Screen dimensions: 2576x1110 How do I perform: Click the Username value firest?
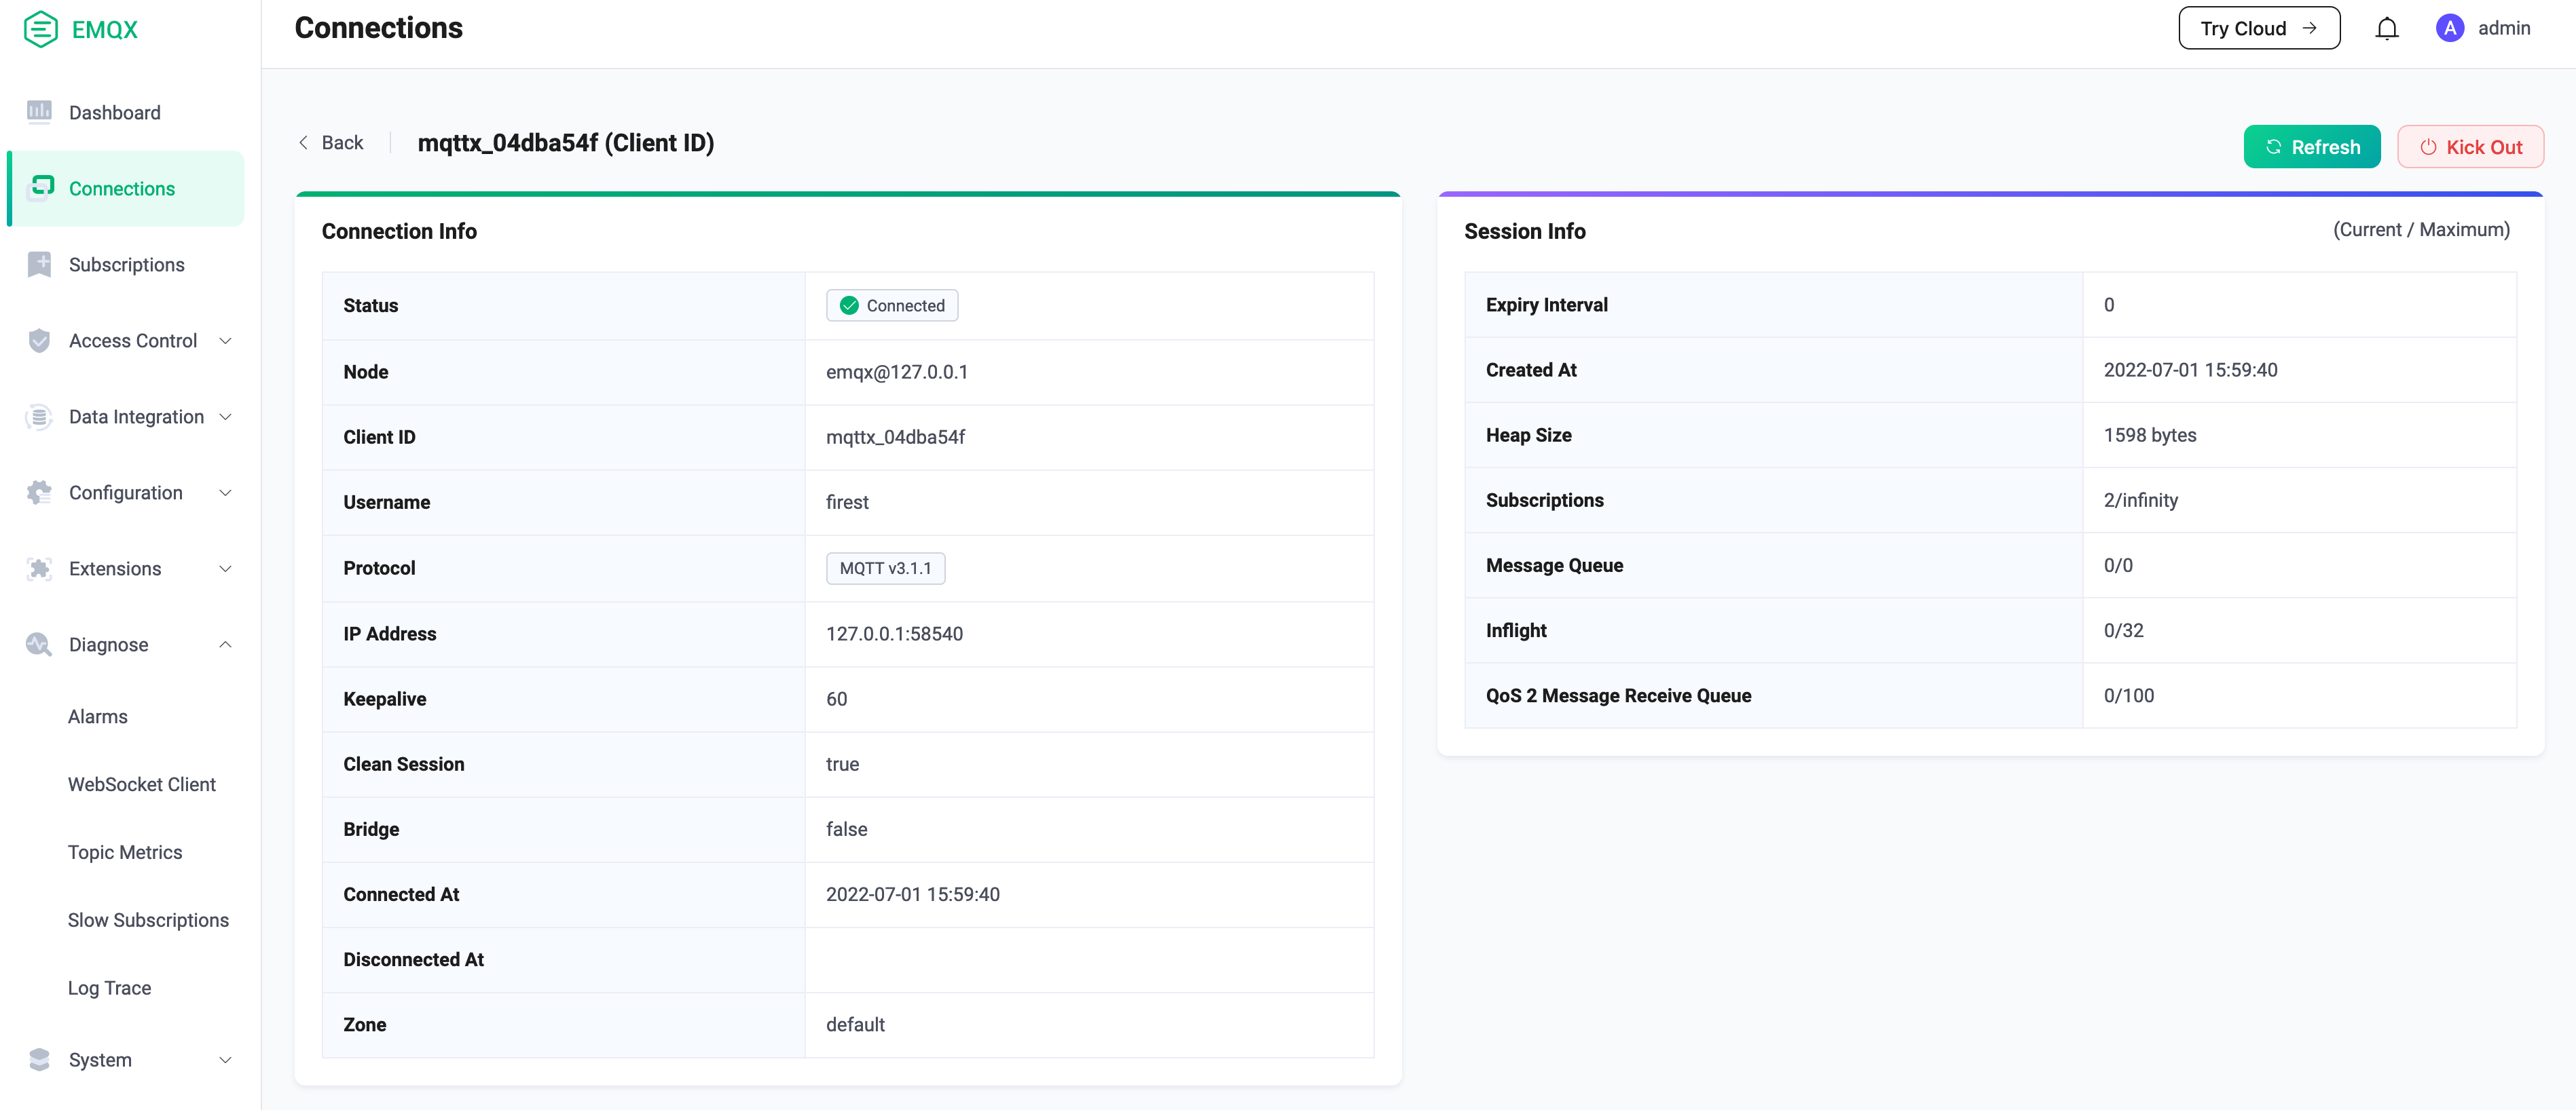847,501
